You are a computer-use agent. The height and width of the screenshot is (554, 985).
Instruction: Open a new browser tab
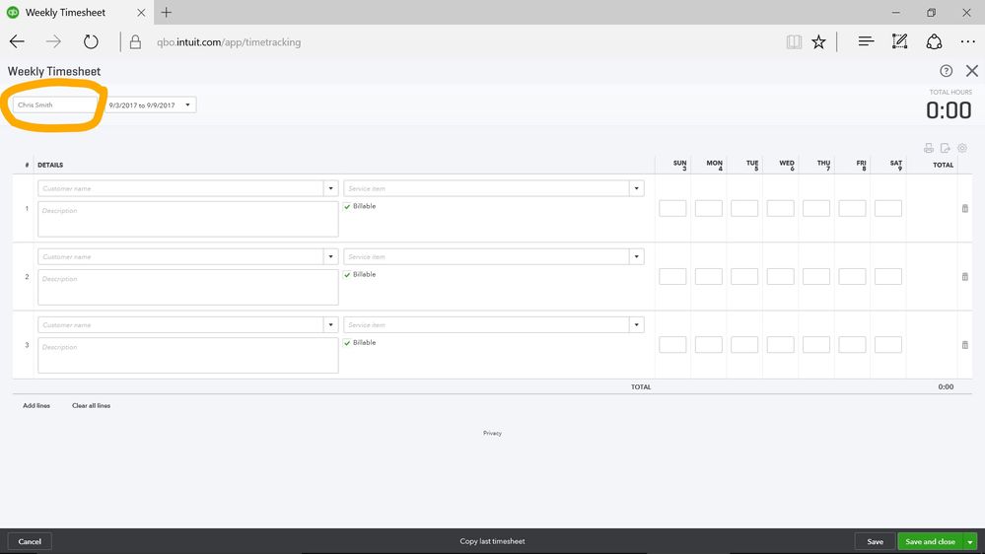click(x=166, y=12)
